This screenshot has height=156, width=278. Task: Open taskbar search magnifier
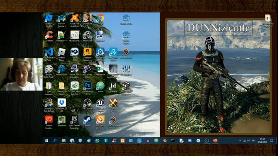pos(55,140)
